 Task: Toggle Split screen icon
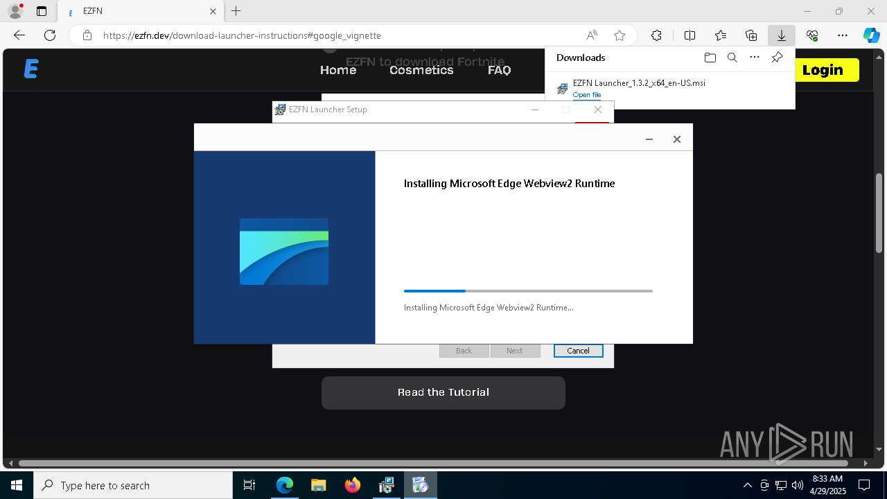tap(690, 35)
